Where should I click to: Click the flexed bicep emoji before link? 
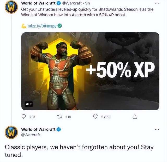(24, 26)
